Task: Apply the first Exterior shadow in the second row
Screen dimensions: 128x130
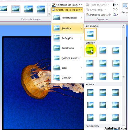Action: click(x=90, y=63)
